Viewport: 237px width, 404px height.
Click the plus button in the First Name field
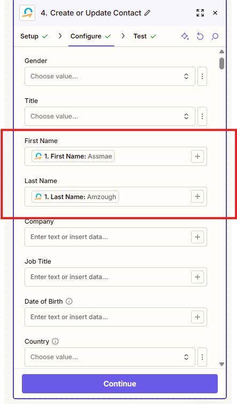point(197,156)
